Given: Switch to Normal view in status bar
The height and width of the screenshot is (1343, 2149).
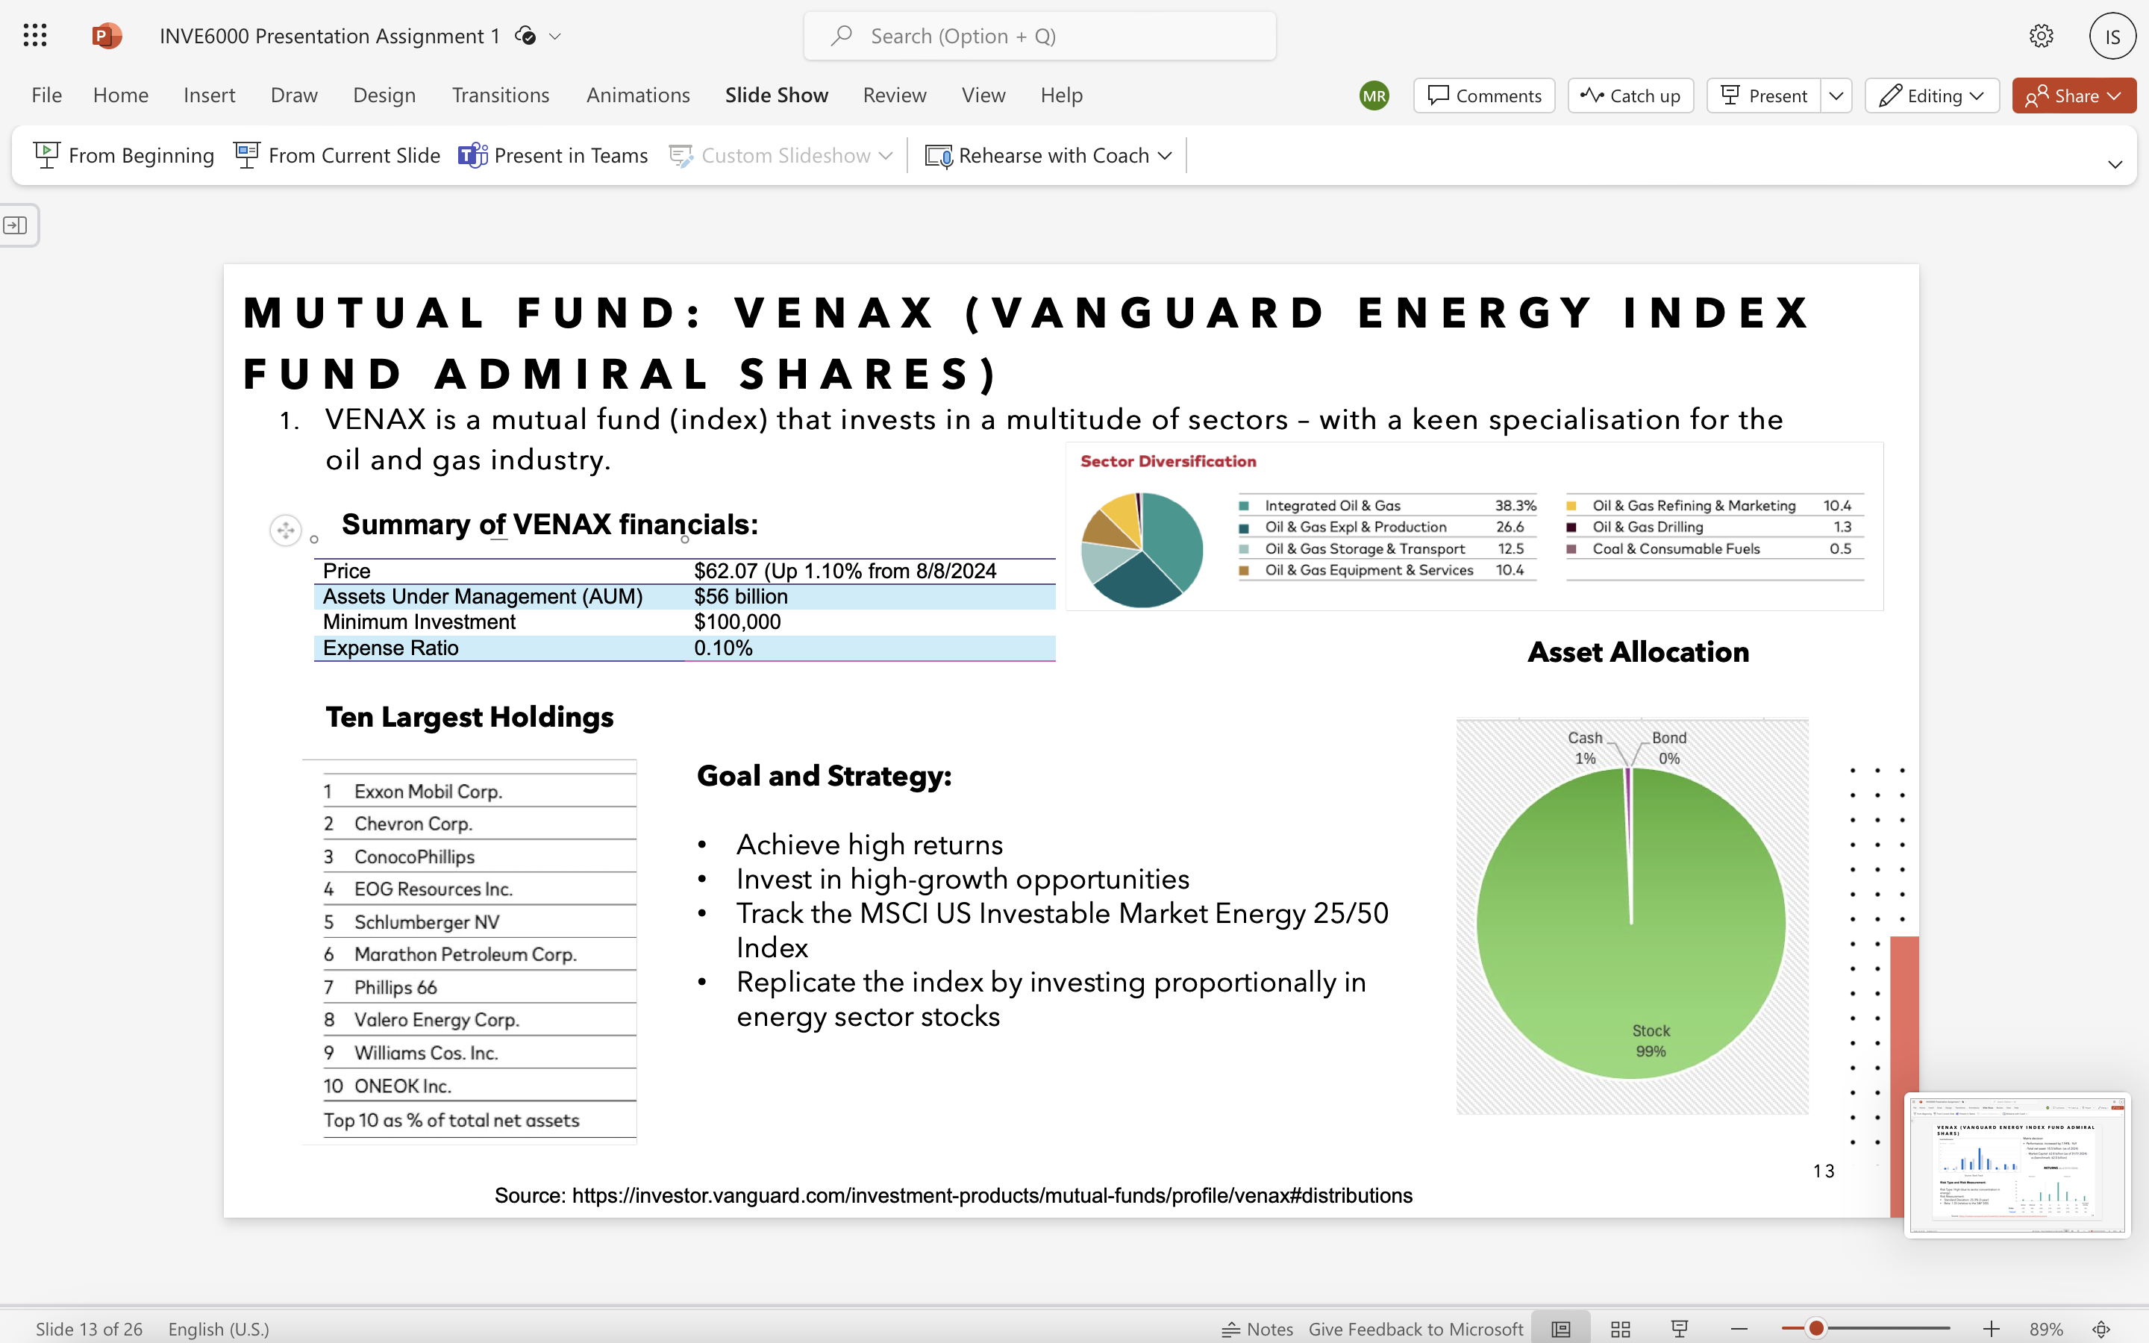Looking at the screenshot, I should click(1562, 1328).
